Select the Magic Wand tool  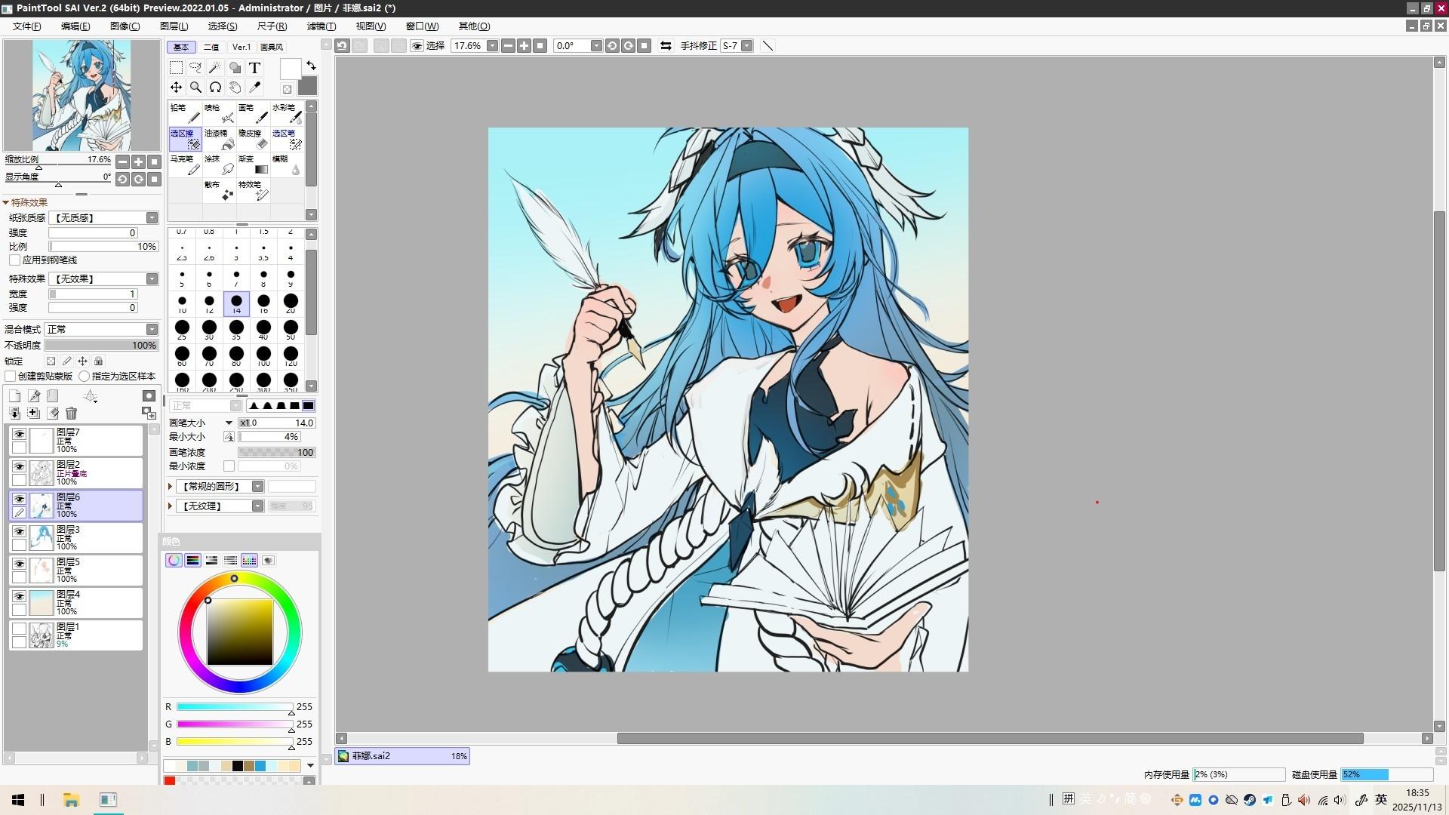(215, 68)
